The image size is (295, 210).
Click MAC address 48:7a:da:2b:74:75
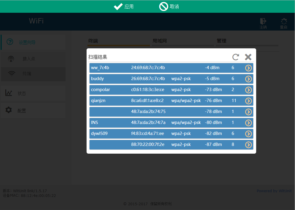[148, 112]
